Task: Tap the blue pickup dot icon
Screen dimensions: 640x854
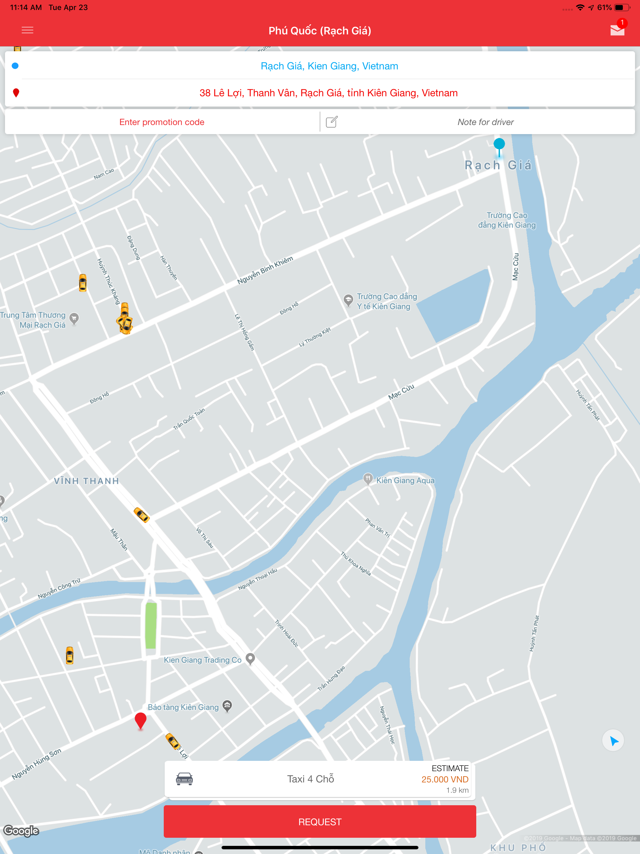Action: pos(15,66)
